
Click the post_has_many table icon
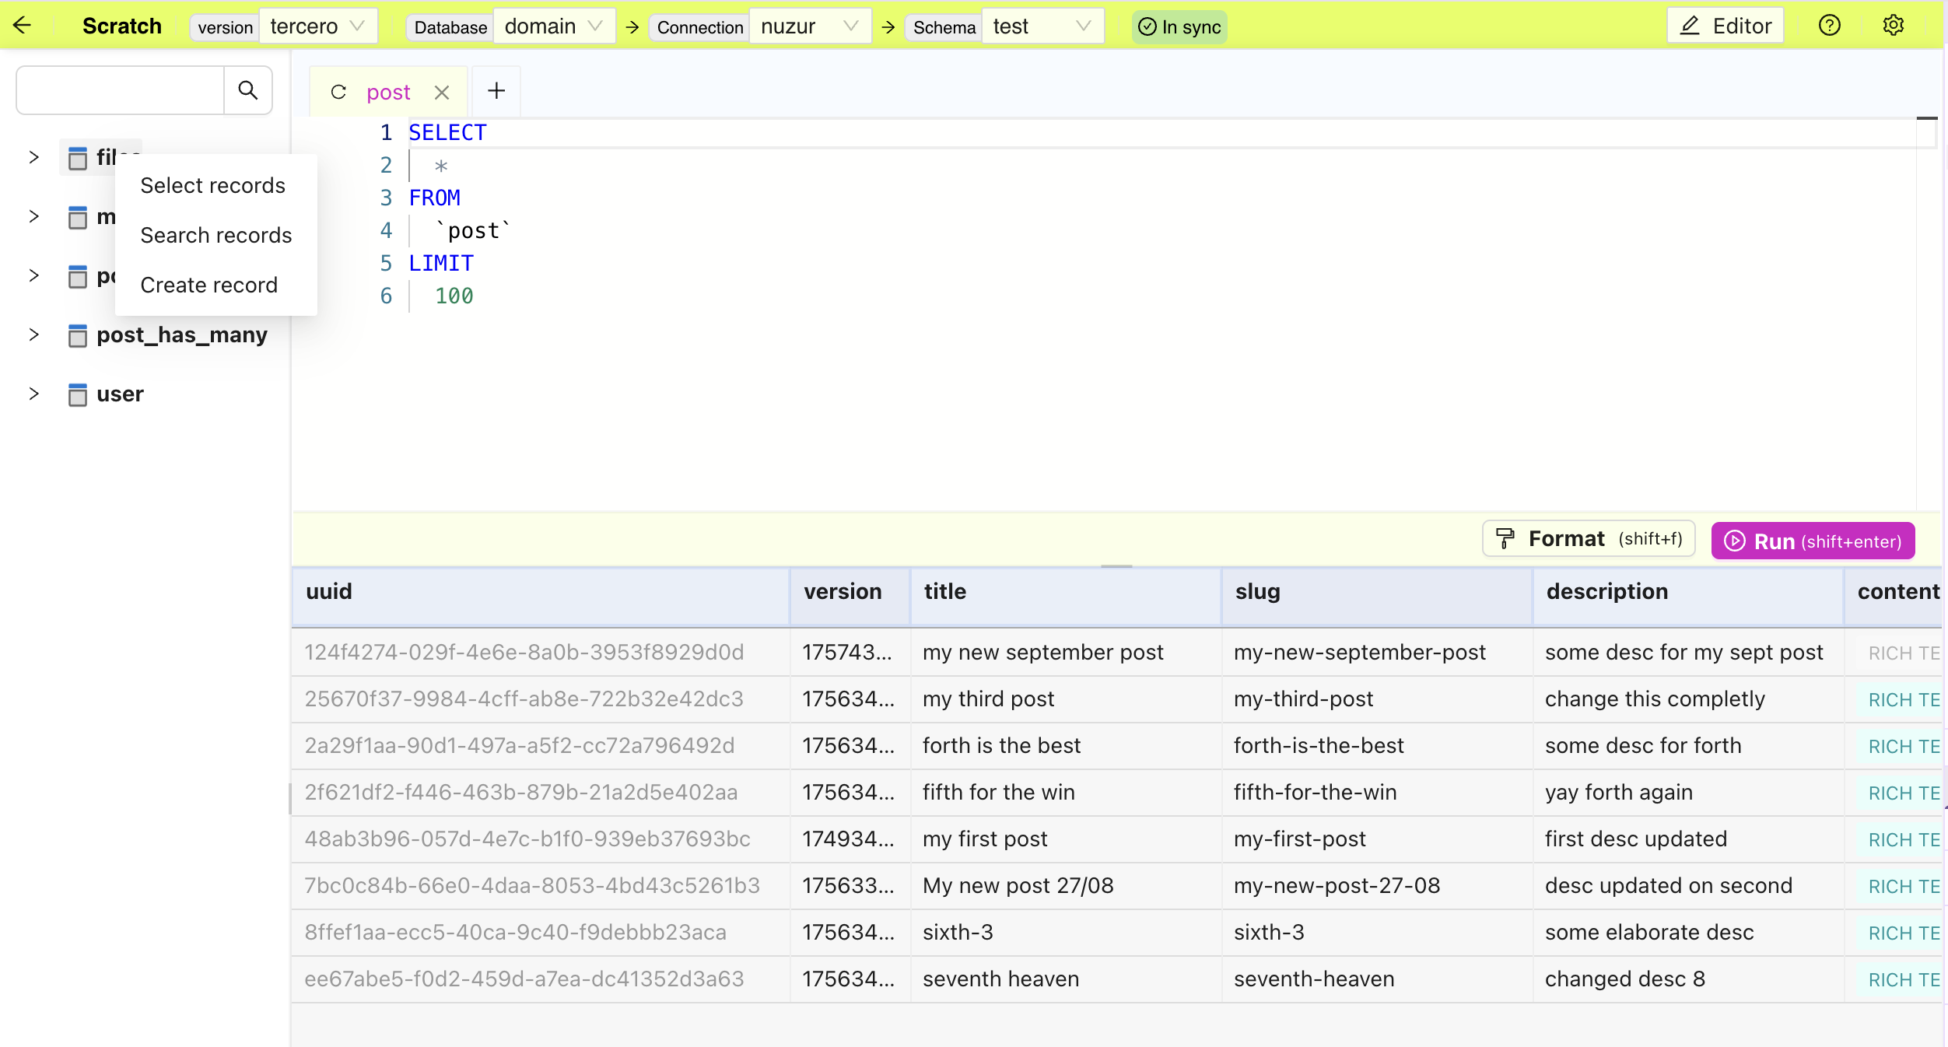[77, 335]
